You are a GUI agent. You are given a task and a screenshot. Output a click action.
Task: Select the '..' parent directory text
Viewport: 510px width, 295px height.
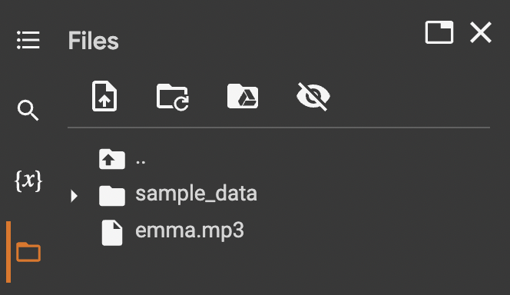pyautogui.click(x=141, y=161)
